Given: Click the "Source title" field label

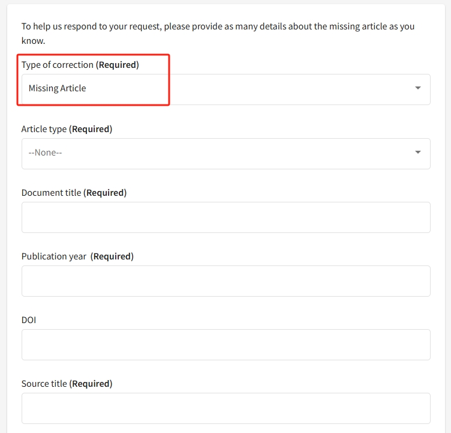Looking at the screenshot, I should click(44, 384).
